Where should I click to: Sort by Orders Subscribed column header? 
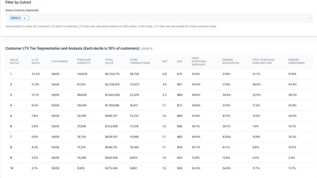(296, 61)
